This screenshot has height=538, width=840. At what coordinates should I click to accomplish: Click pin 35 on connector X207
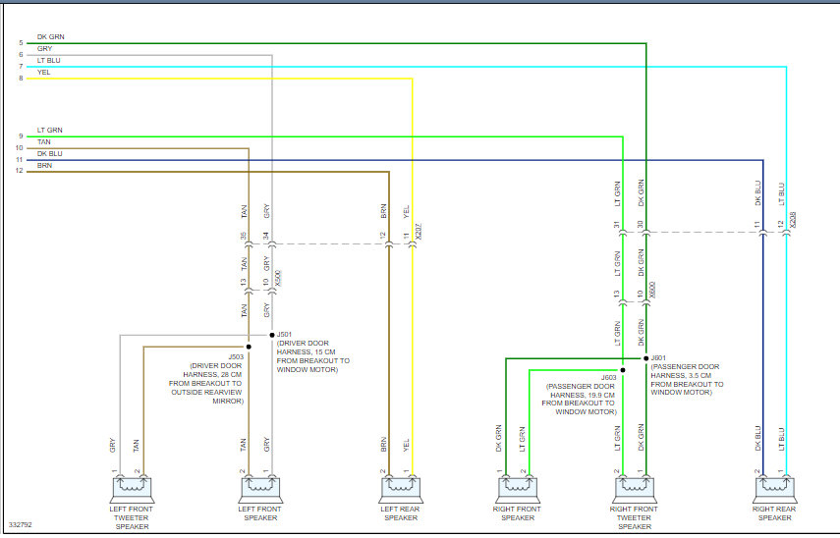point(244,236)
